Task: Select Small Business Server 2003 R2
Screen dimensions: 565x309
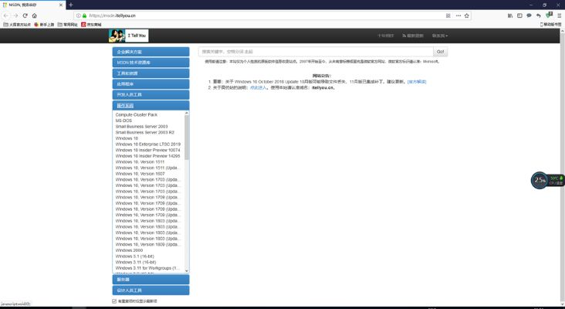Action: pyautogui.click(x=145, y=132)
